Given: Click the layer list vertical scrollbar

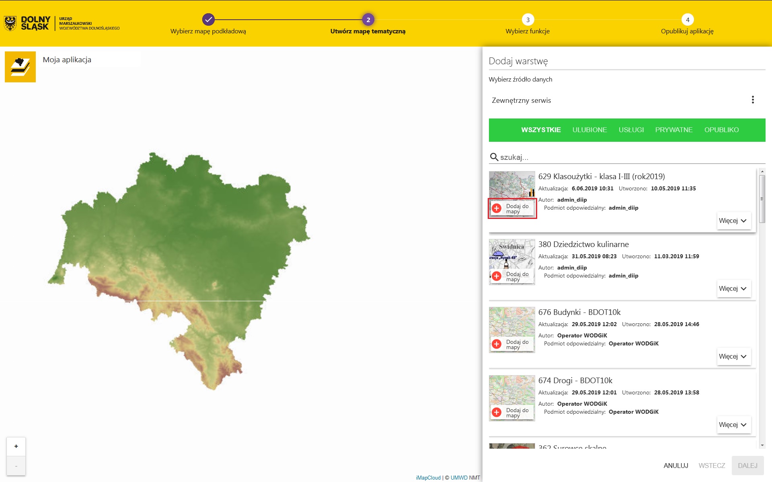Looking at the screenshot, I should pyautogui.click(x=762, y=199).
